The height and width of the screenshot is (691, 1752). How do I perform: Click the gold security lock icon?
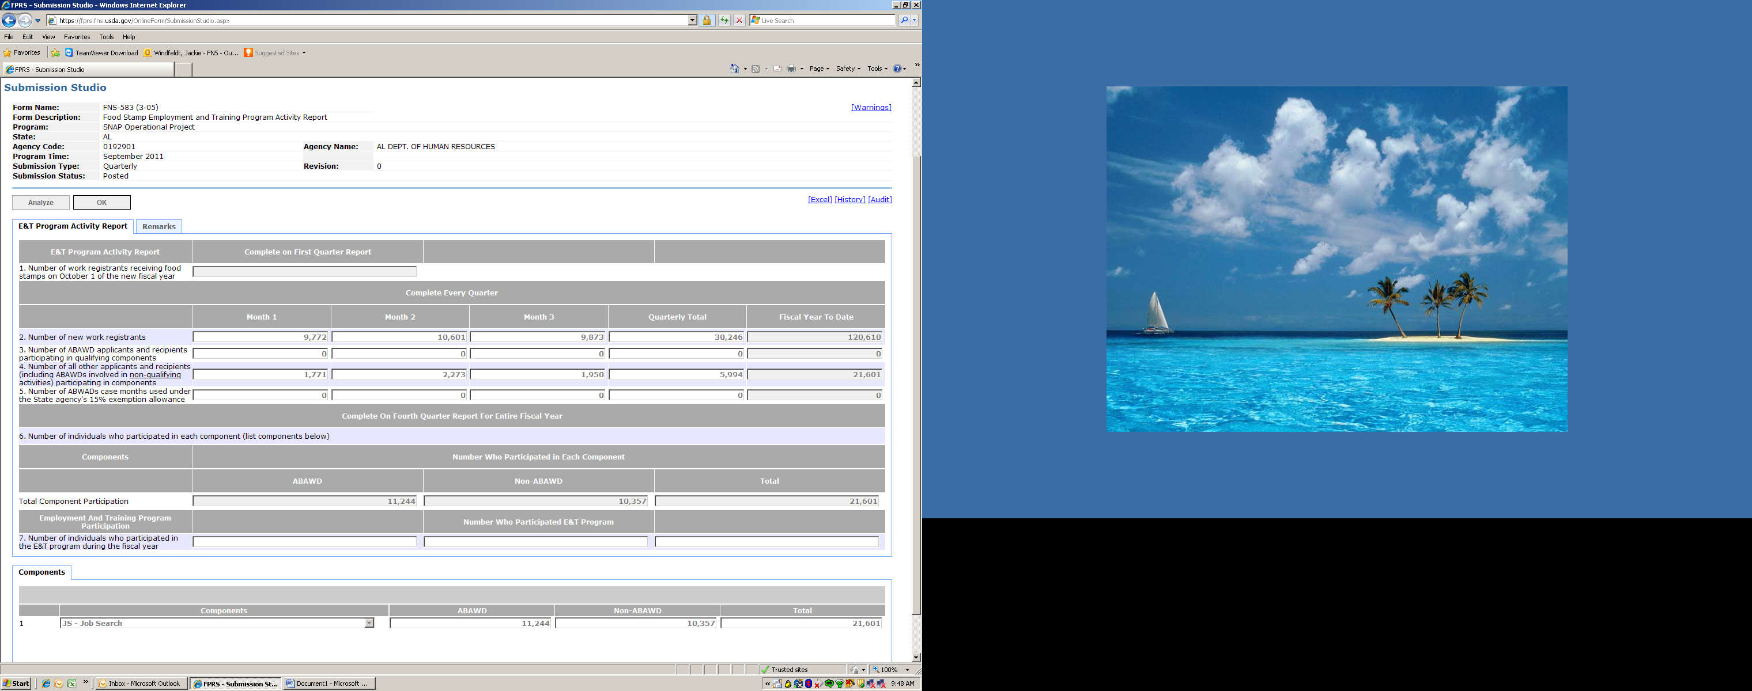pyautogui.click(x=707, y=20)
